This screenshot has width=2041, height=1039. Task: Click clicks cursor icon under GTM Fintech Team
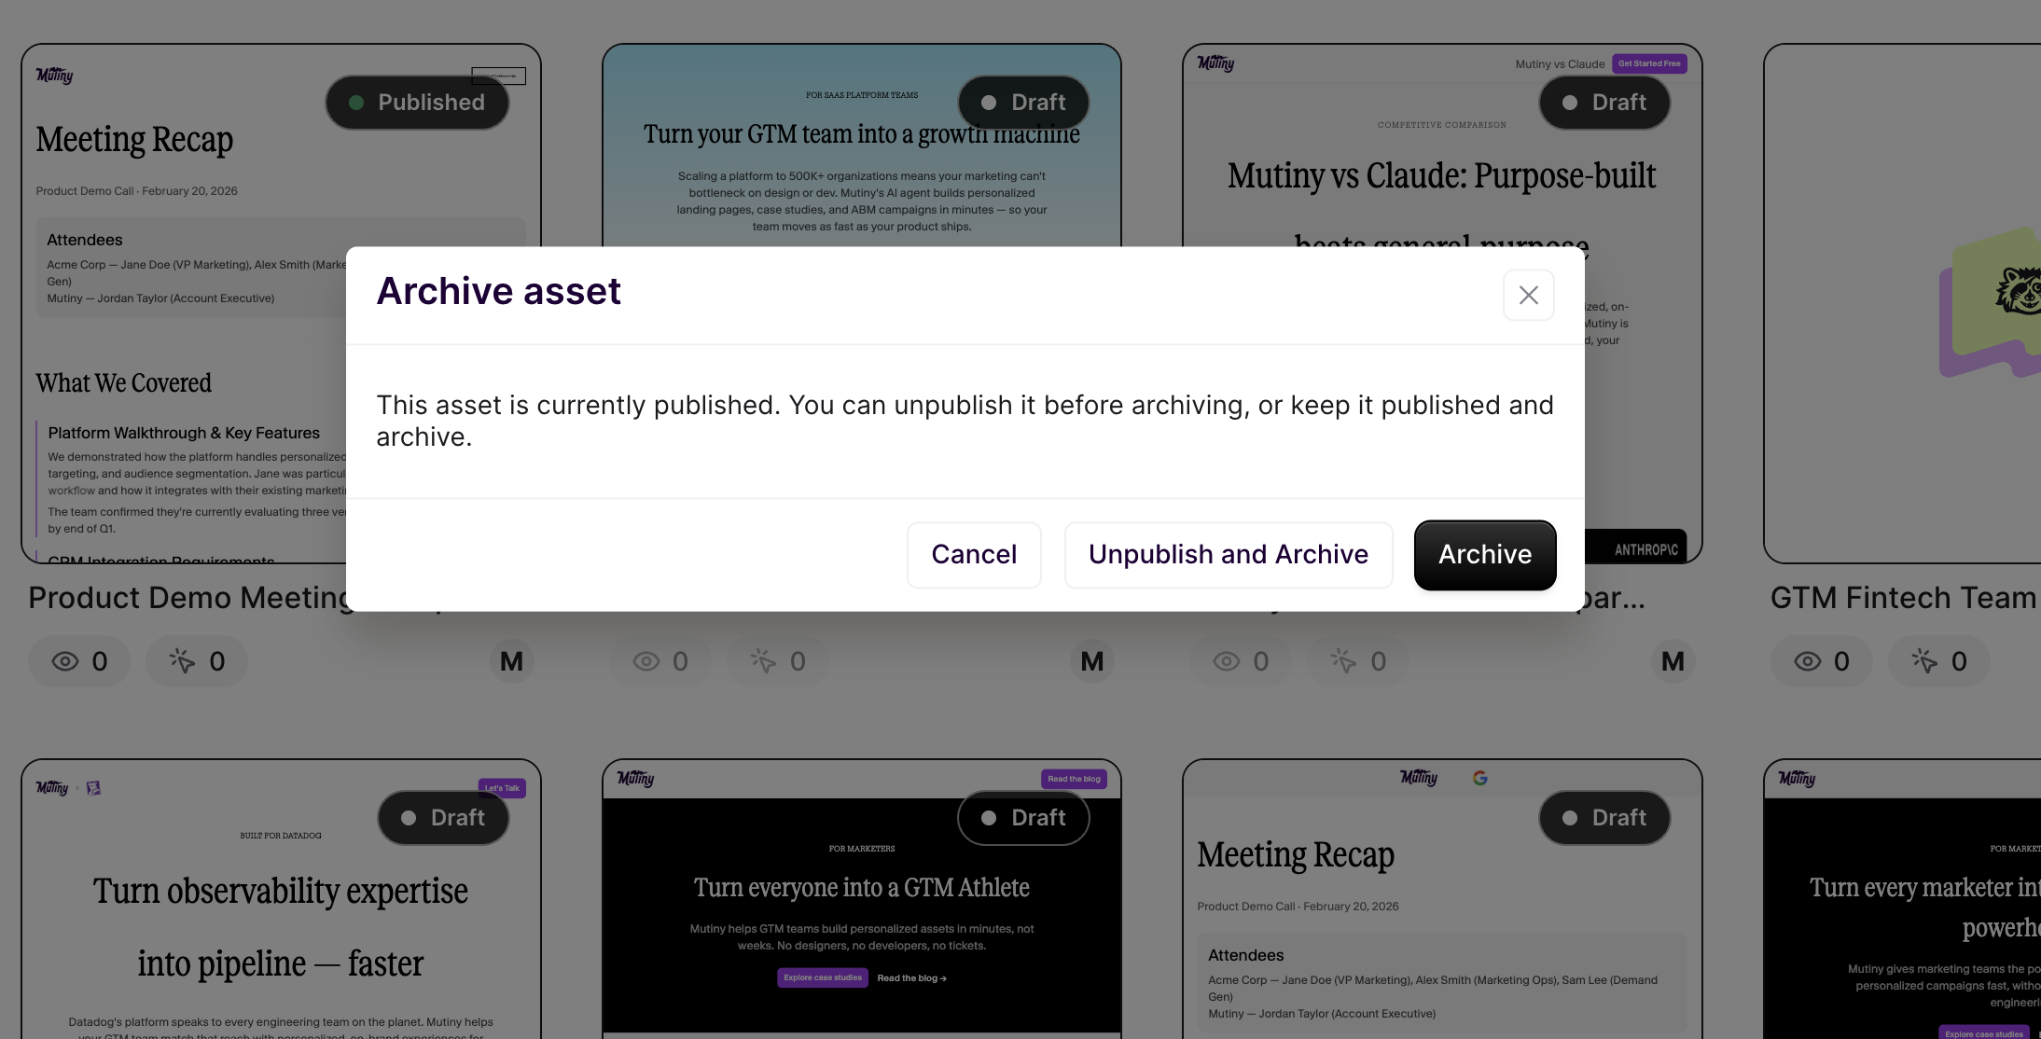1924,661
